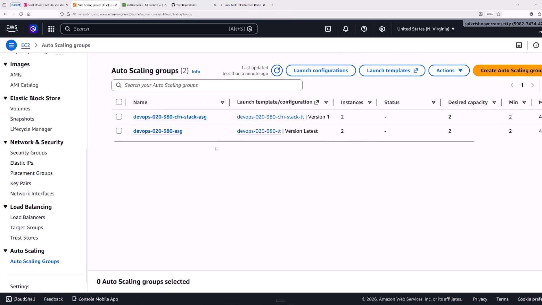
Task: Switch to the mrfkkservices S3 bucket tab
Action: coord(144,5)
